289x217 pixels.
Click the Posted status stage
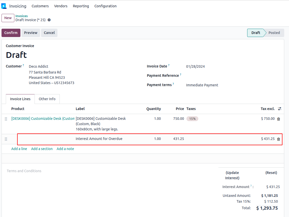pos(274,33)
